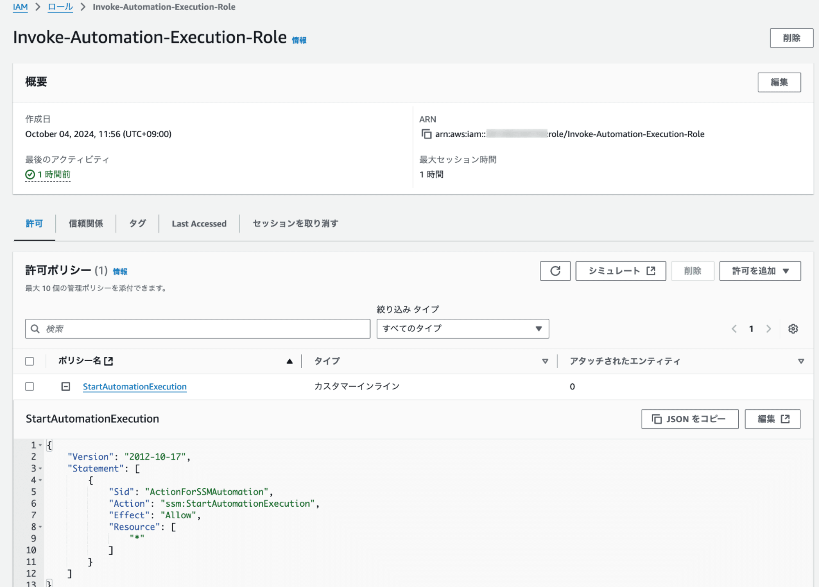Click the disabled 削除 policy button
Screen dimensions: 819x587
(x=692, y=271)
